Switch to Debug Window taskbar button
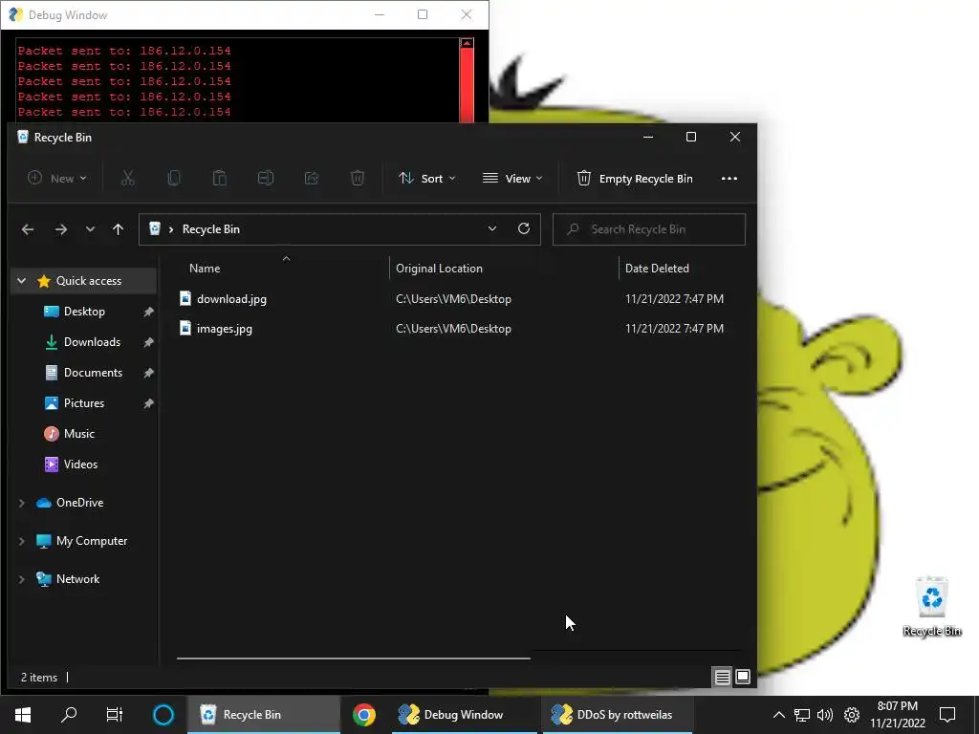Image resolution: width=979 pixels, height=734 pixels. [463, 715]
